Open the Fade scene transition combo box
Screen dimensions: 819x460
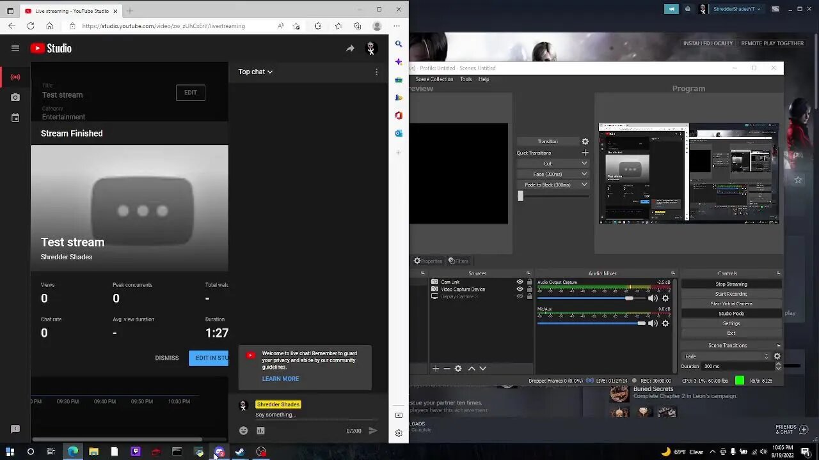point(726,356)
